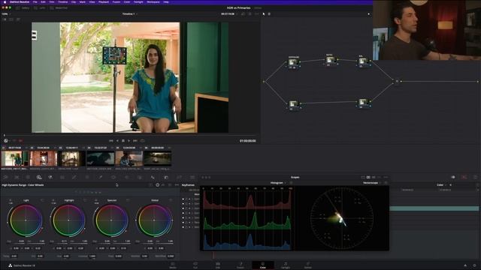
Task: Open the Motion Effects palette
Action: 62,177
